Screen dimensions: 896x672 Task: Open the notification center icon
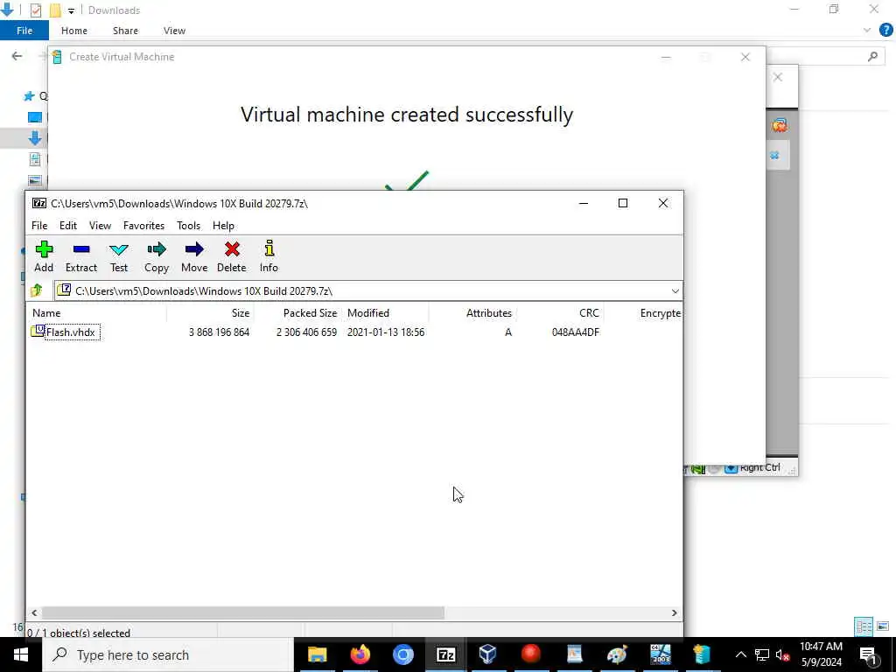point(868,654)
